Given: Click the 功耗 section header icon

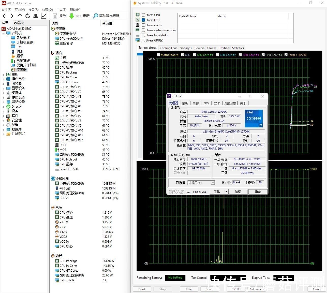Looking at the screenshot, I should [53, 256].
